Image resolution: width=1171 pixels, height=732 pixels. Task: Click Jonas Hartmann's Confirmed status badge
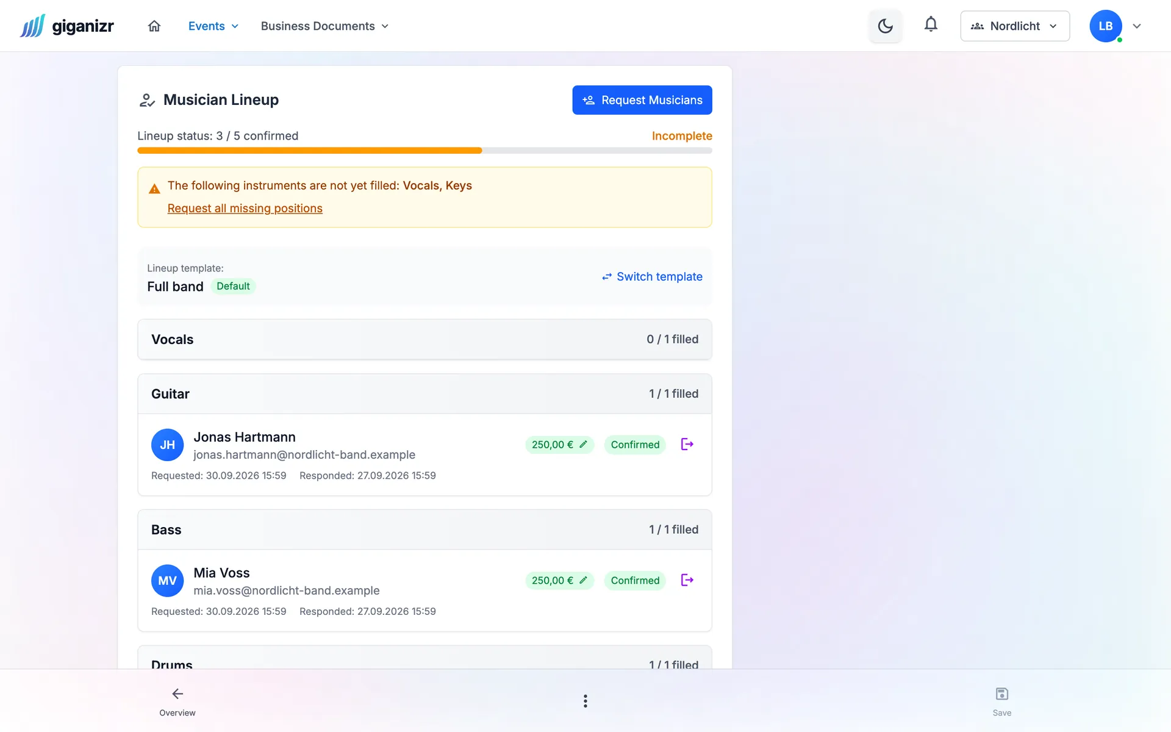click(x=635, y=445)
